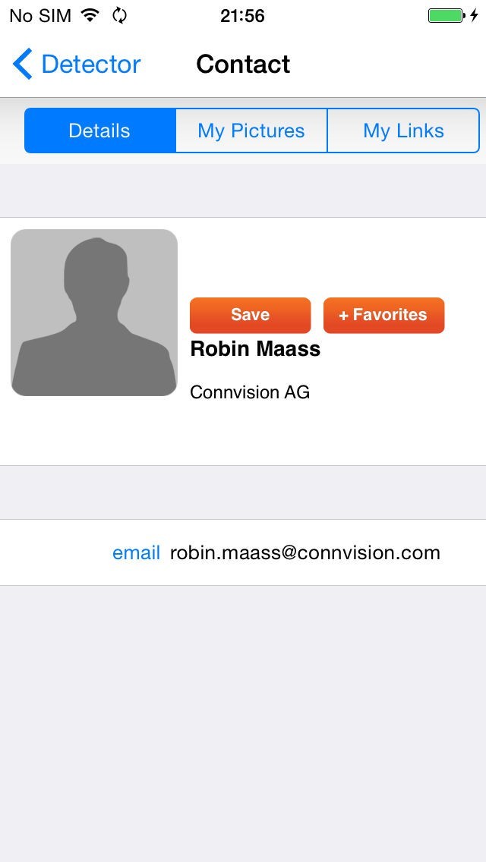Tap the green battery icon

(x=446, y=15)
